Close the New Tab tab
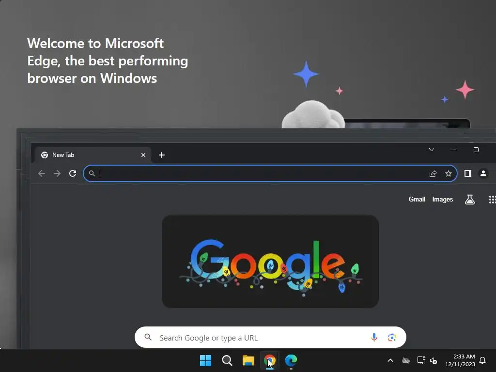The height and width of the screenshot is (372, 496). click(x=143, y=155)
